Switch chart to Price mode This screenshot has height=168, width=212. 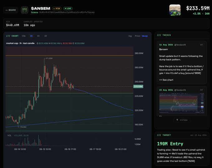pos(137,36)
